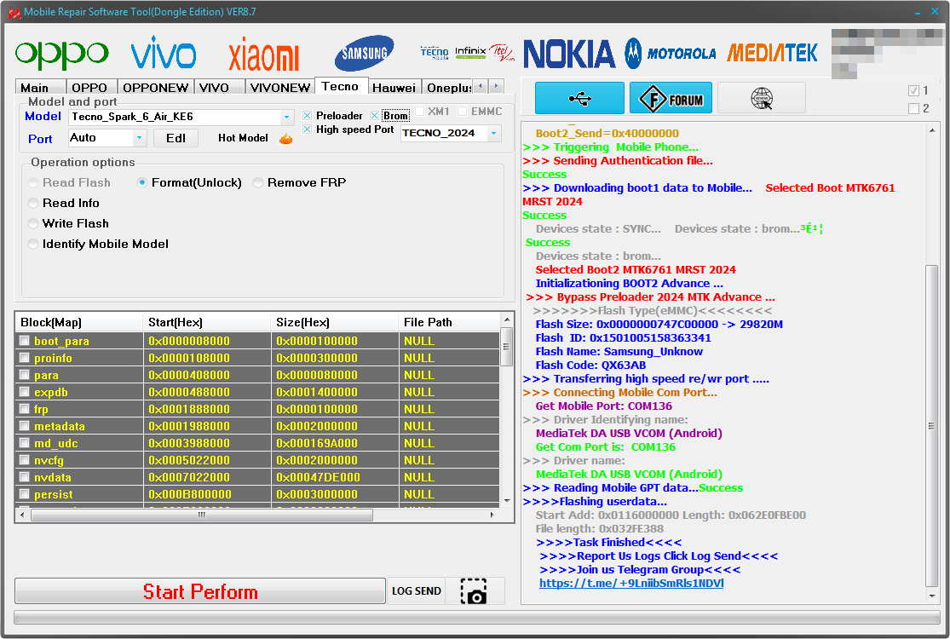This screenshot has width=950, height=639.
Task: Check the boot_para partition checkbox
Action: pos(24,341)
